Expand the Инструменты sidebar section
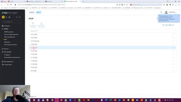The width and height of the screenshot is (181, 102). click(9, 62)
